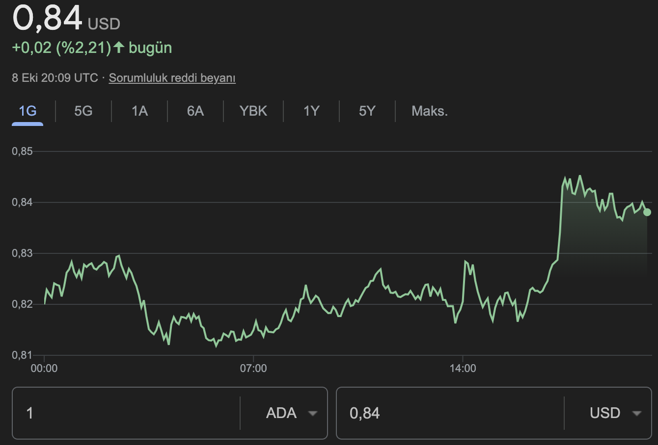Click the 00:00 time axis marker
Image resolution: width=658 pixels, height=445 pixels.
44,369
